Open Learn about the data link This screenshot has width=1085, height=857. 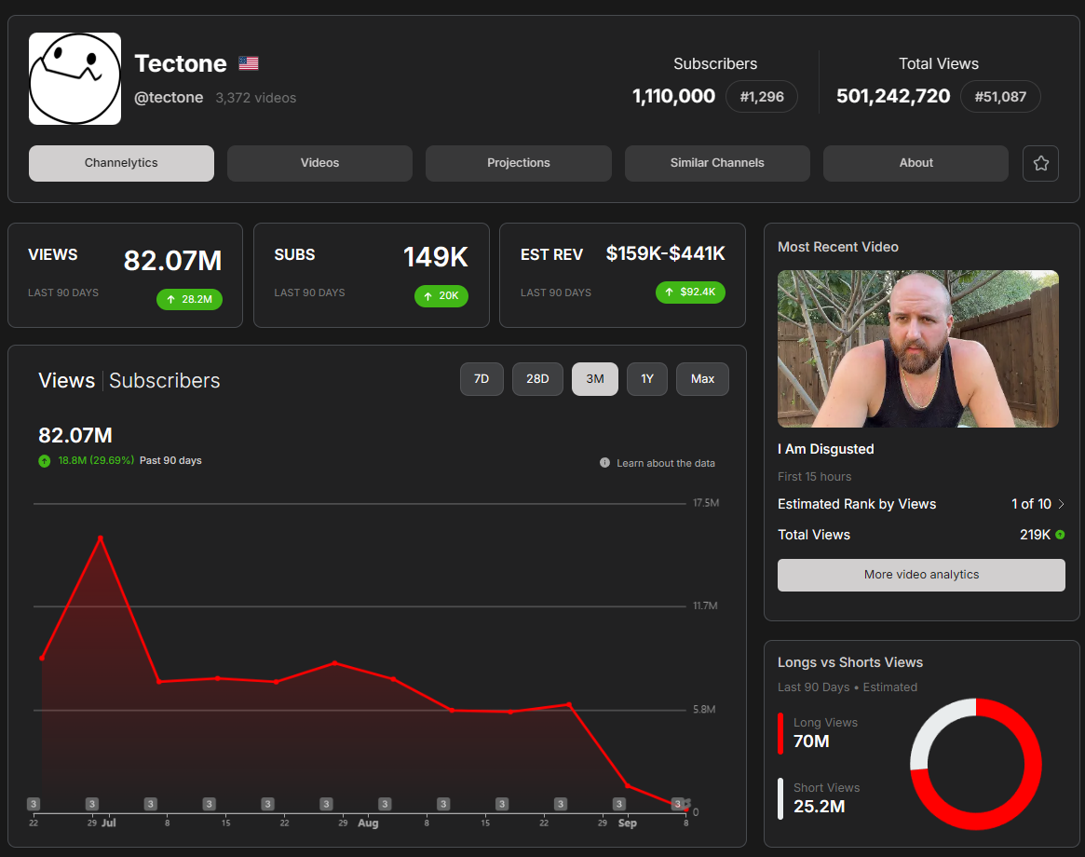coord(666,463)
